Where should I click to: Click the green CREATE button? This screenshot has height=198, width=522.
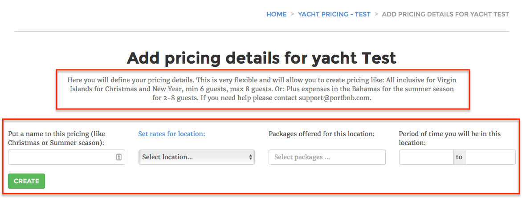click(x=27, y=181)
